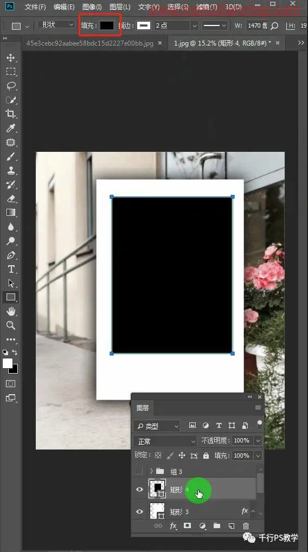This screenshot has width=308, height=552.
Task: Hide the 矩形 4 layer
Action: (x=139, y=489)
